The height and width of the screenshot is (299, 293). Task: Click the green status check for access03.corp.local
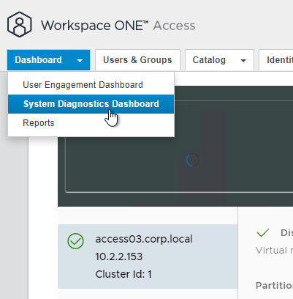(75, 241)
